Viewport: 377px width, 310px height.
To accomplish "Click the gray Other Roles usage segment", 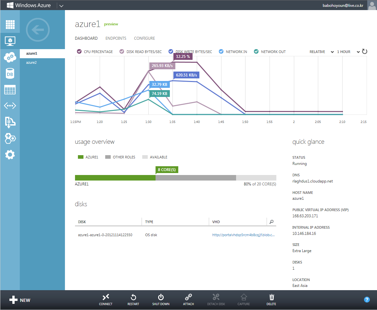I will 196,178.
